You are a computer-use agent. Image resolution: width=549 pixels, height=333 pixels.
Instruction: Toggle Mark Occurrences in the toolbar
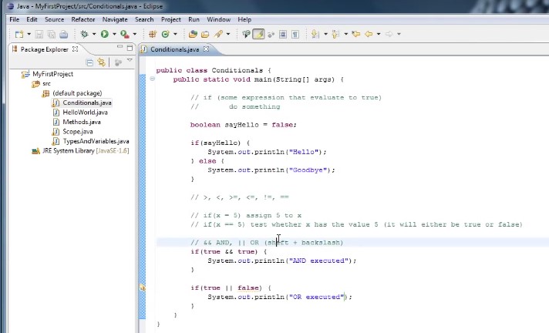click(x=258, y=34)
